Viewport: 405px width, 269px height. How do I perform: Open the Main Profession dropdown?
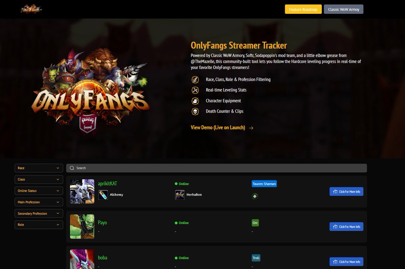pyautogui.click(x=39, y=202)
